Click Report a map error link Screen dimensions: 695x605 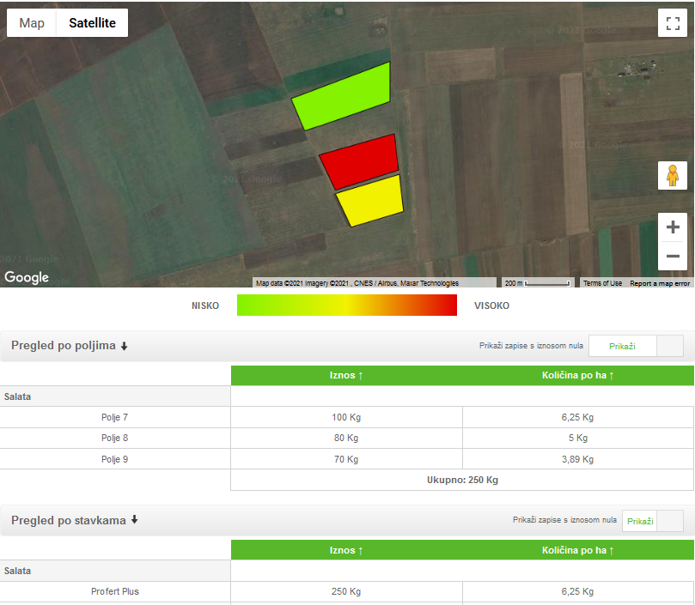coord(660,283)
